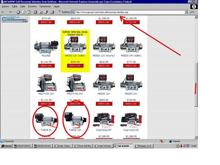The width and height of the screenshot is (220, 165).
Task: Add to Cart below the $1,298.95 price
Action: (104, 22)
